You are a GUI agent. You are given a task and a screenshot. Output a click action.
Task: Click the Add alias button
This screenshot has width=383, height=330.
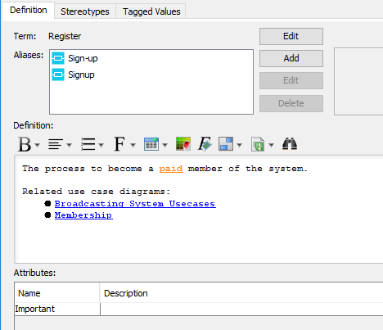tap(291, 58)
